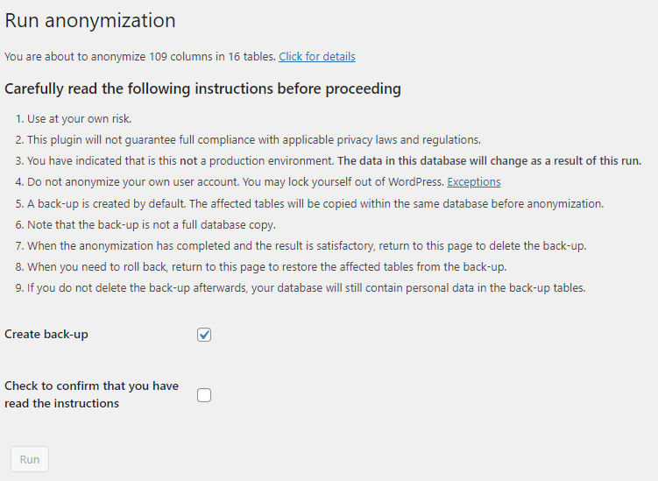Click the bold "data in this database will change" warning
Viewport: 658px width, 481px height.
pyautogui.click(x=489, y=161)
